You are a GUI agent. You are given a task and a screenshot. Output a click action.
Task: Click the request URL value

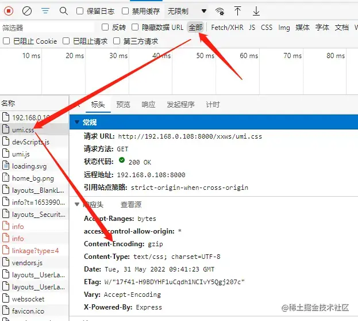click(x=190, y=136)
